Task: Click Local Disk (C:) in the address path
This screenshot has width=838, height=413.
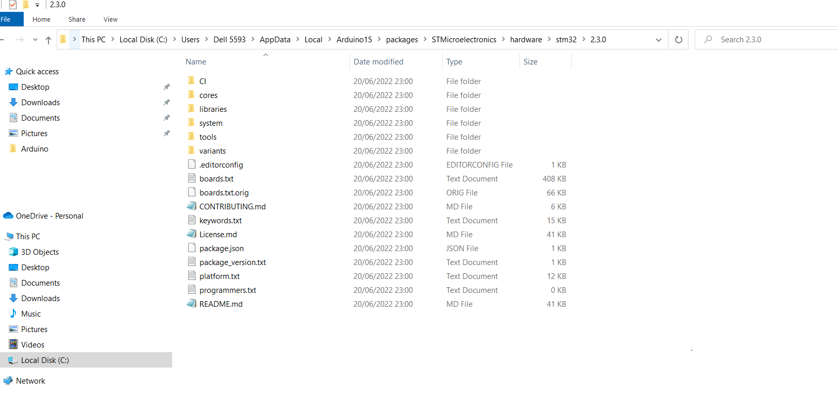Action: tap(143, 39)
